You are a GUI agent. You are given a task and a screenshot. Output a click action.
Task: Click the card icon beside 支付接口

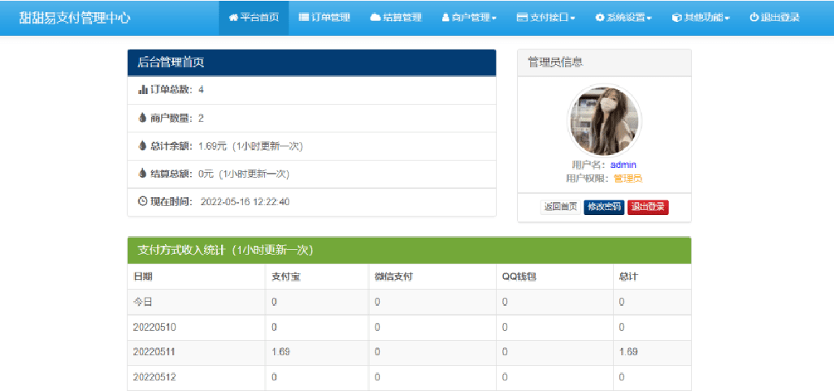(x=522, y=18)
